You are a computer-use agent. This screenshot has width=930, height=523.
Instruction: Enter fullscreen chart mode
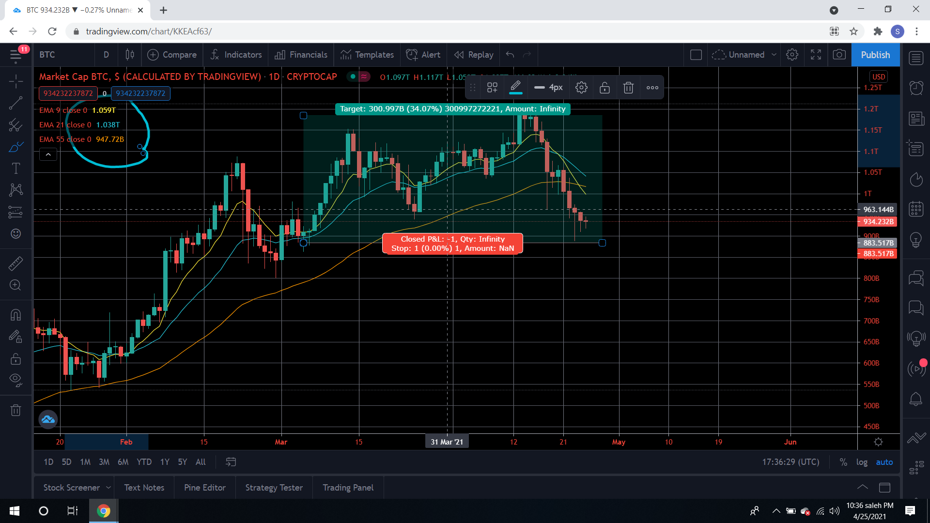pyautogui.click(x=816, y=55)
